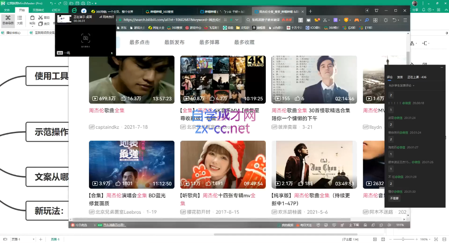
Task: Click the MindMaster open folder icon
Action: coord(71,3)
